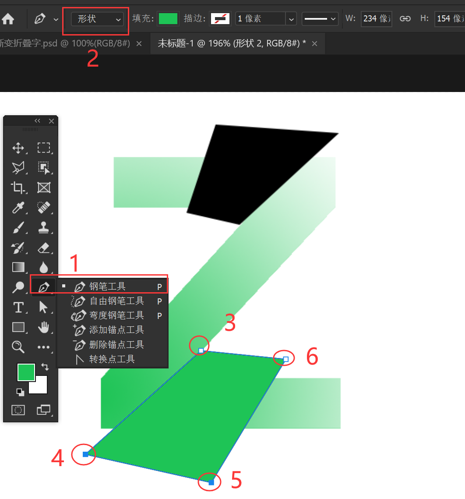Select the Rectangle shape tool
This screenshot has width=465, height=499.
[18, 327]
